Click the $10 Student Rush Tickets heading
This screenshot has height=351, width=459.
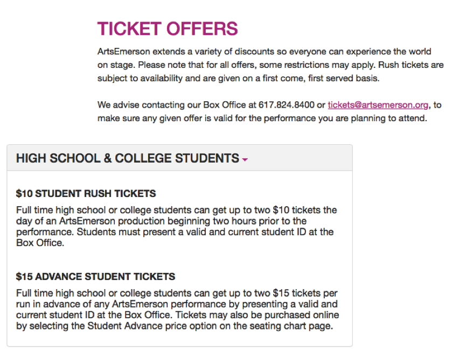point(86,193)
